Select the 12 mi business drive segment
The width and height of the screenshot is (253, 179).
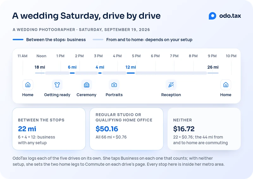[131, 73]
